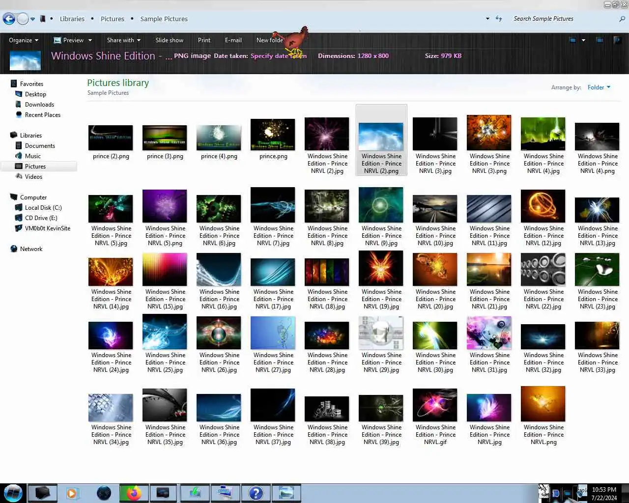Viewport: 629px width, 503px height.
Task: Open VM0b0t KevinSite drive
Action: point(48,228)
